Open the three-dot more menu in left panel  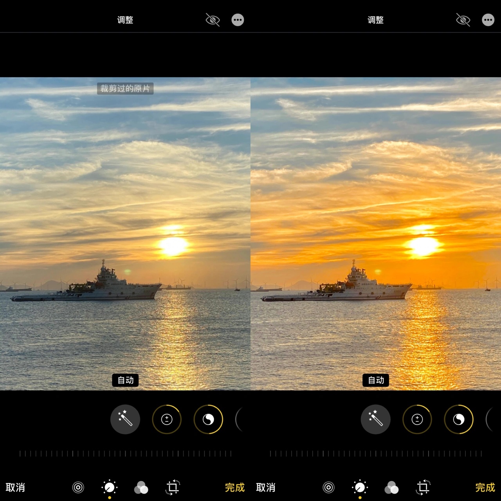[238, 20]
